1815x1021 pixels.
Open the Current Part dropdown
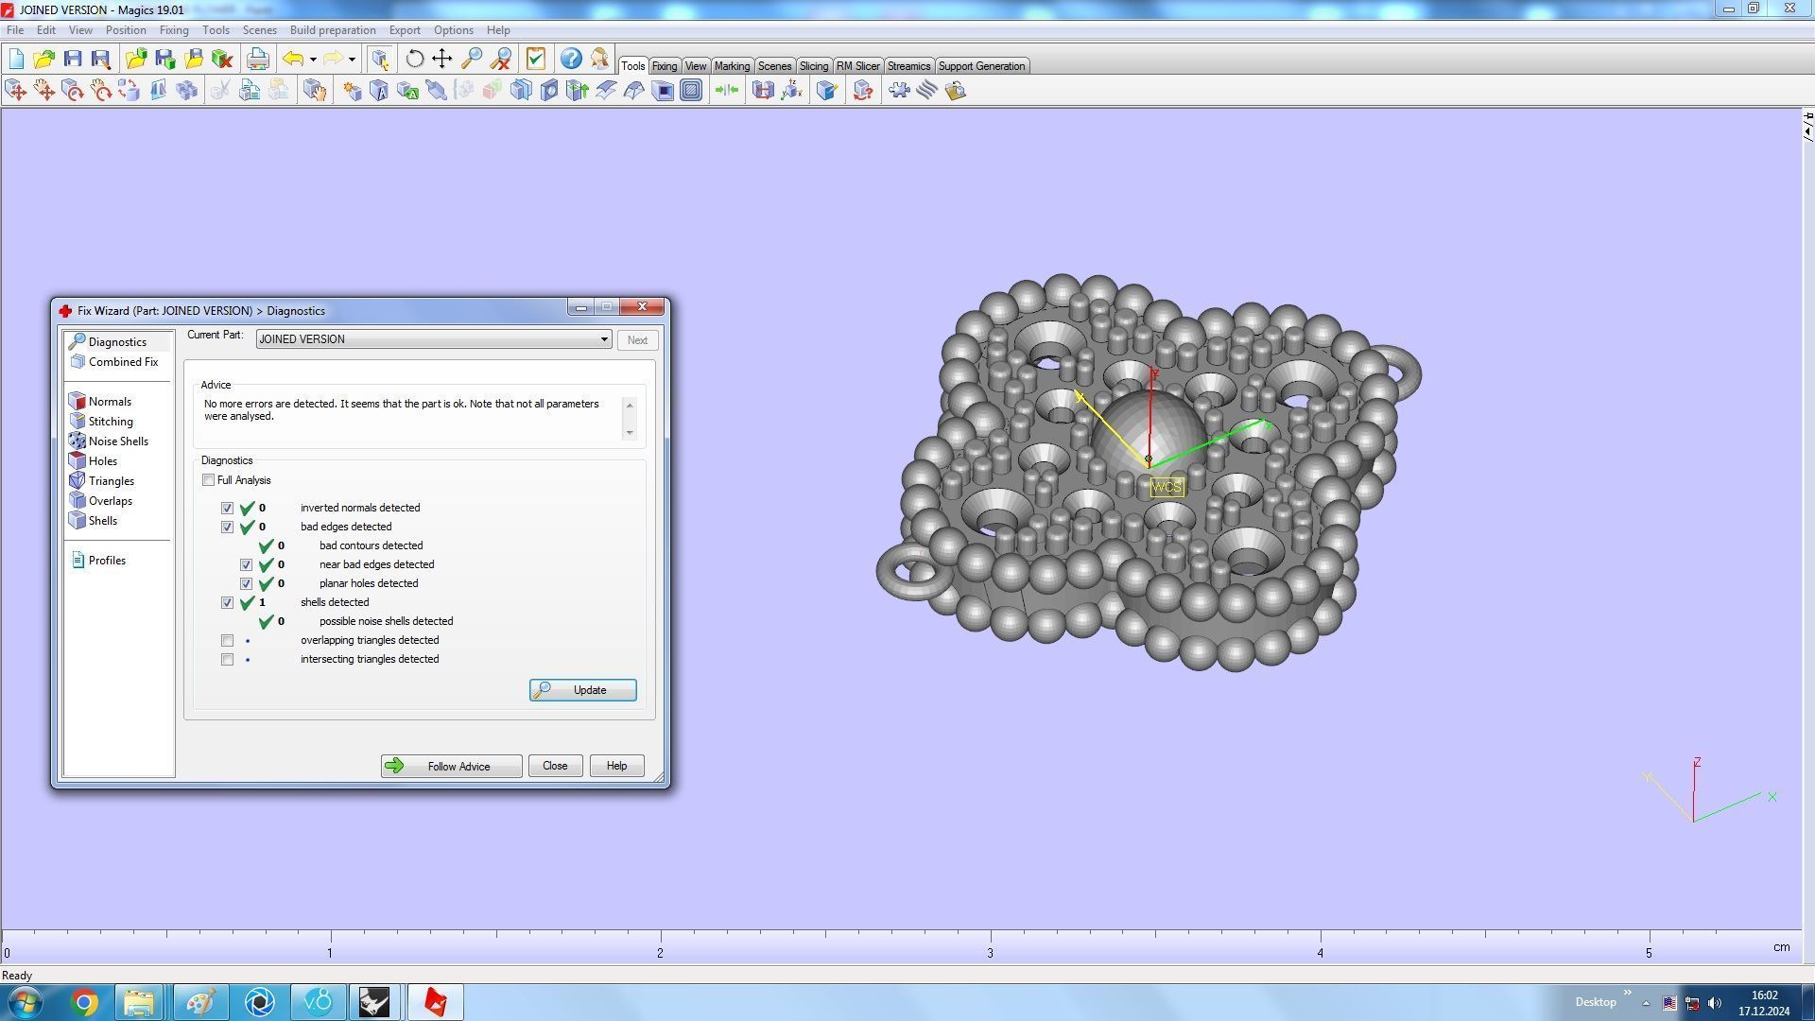603,339
